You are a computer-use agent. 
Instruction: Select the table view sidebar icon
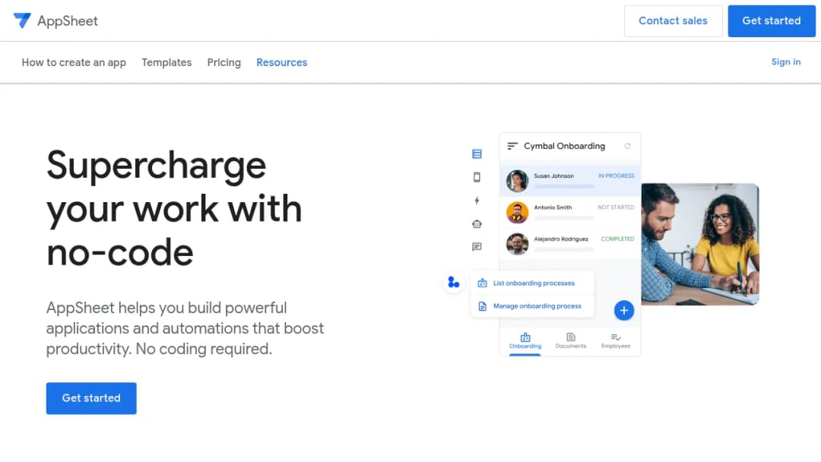pyautogui.click(x=477, y=153)
